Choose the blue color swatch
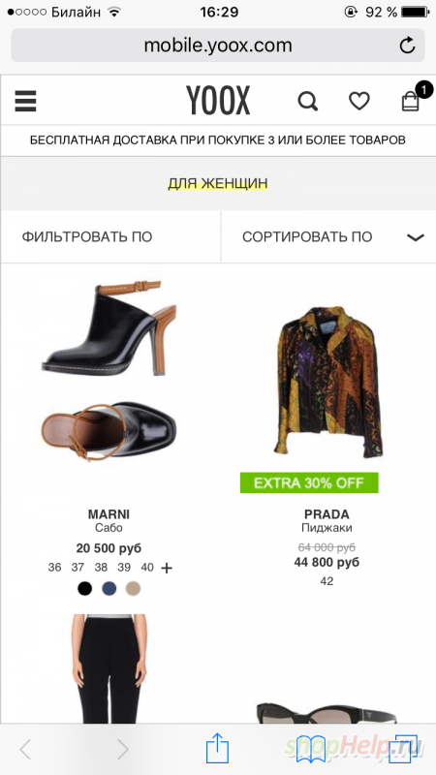 pyautogui.click(x=109, y=589)
